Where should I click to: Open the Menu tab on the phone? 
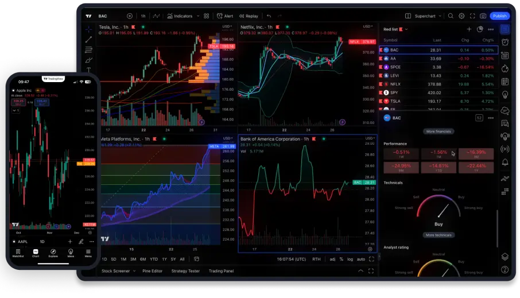88,253
